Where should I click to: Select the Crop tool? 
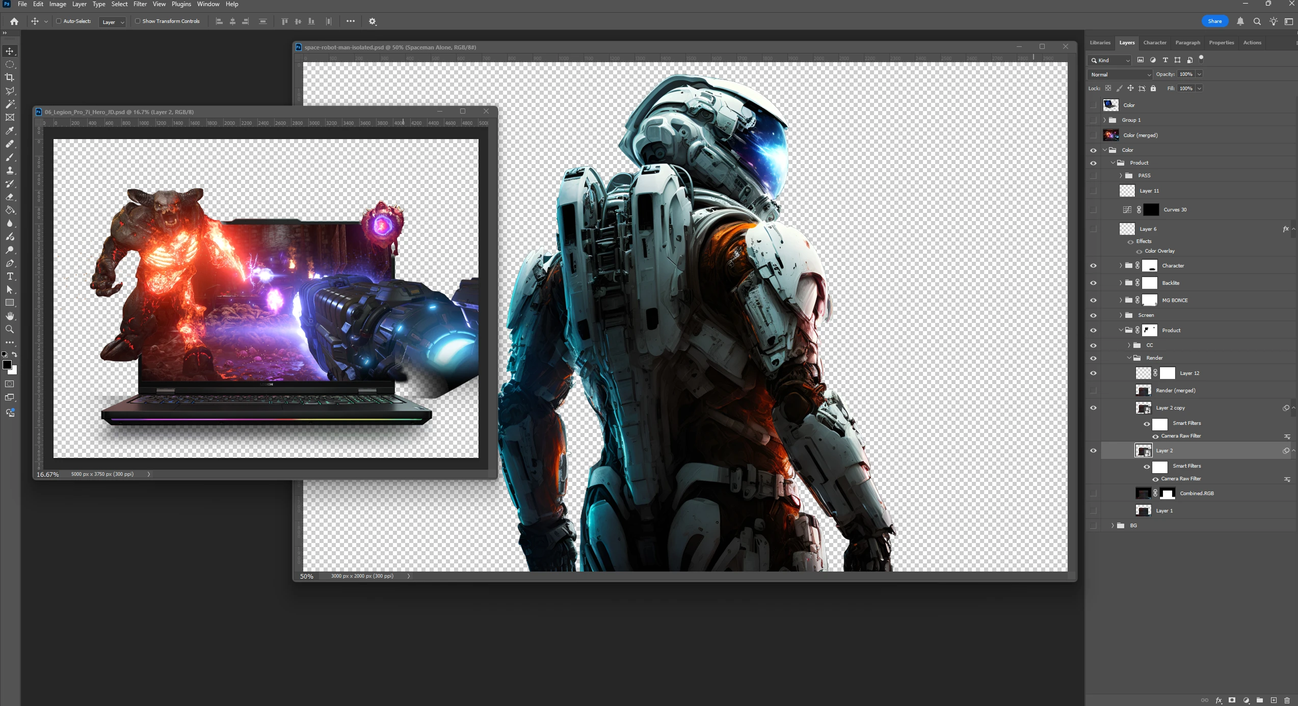[10, 77]
